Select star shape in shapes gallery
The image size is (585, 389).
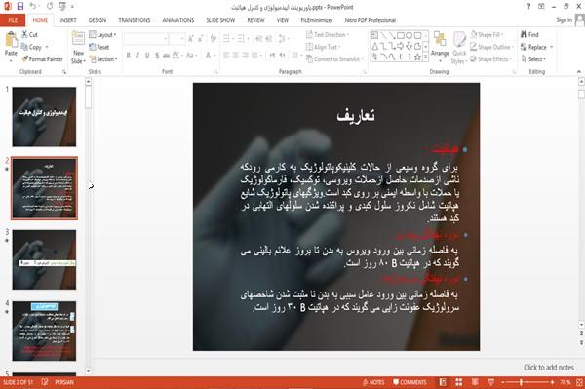coord(417,58)
